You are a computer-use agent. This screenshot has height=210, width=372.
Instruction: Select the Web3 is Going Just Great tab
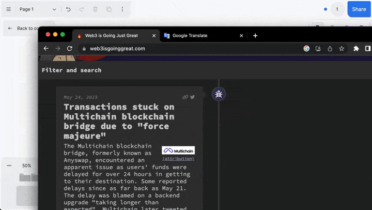coord(114,36)
